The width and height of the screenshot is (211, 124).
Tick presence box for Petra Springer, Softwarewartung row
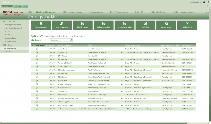pos(161,73)
